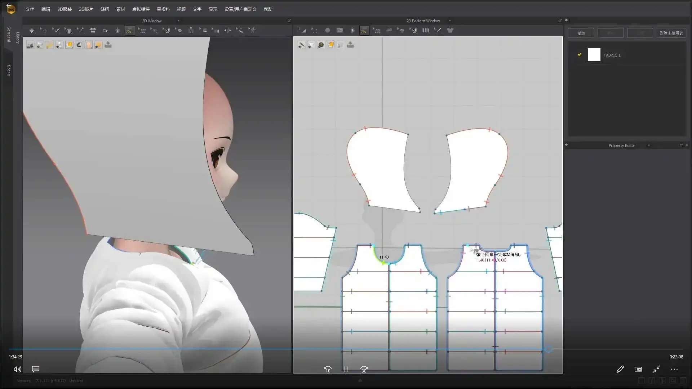Click the pencil annotation icon
Screen dimensions: 692x389
(x=620, y=369)
